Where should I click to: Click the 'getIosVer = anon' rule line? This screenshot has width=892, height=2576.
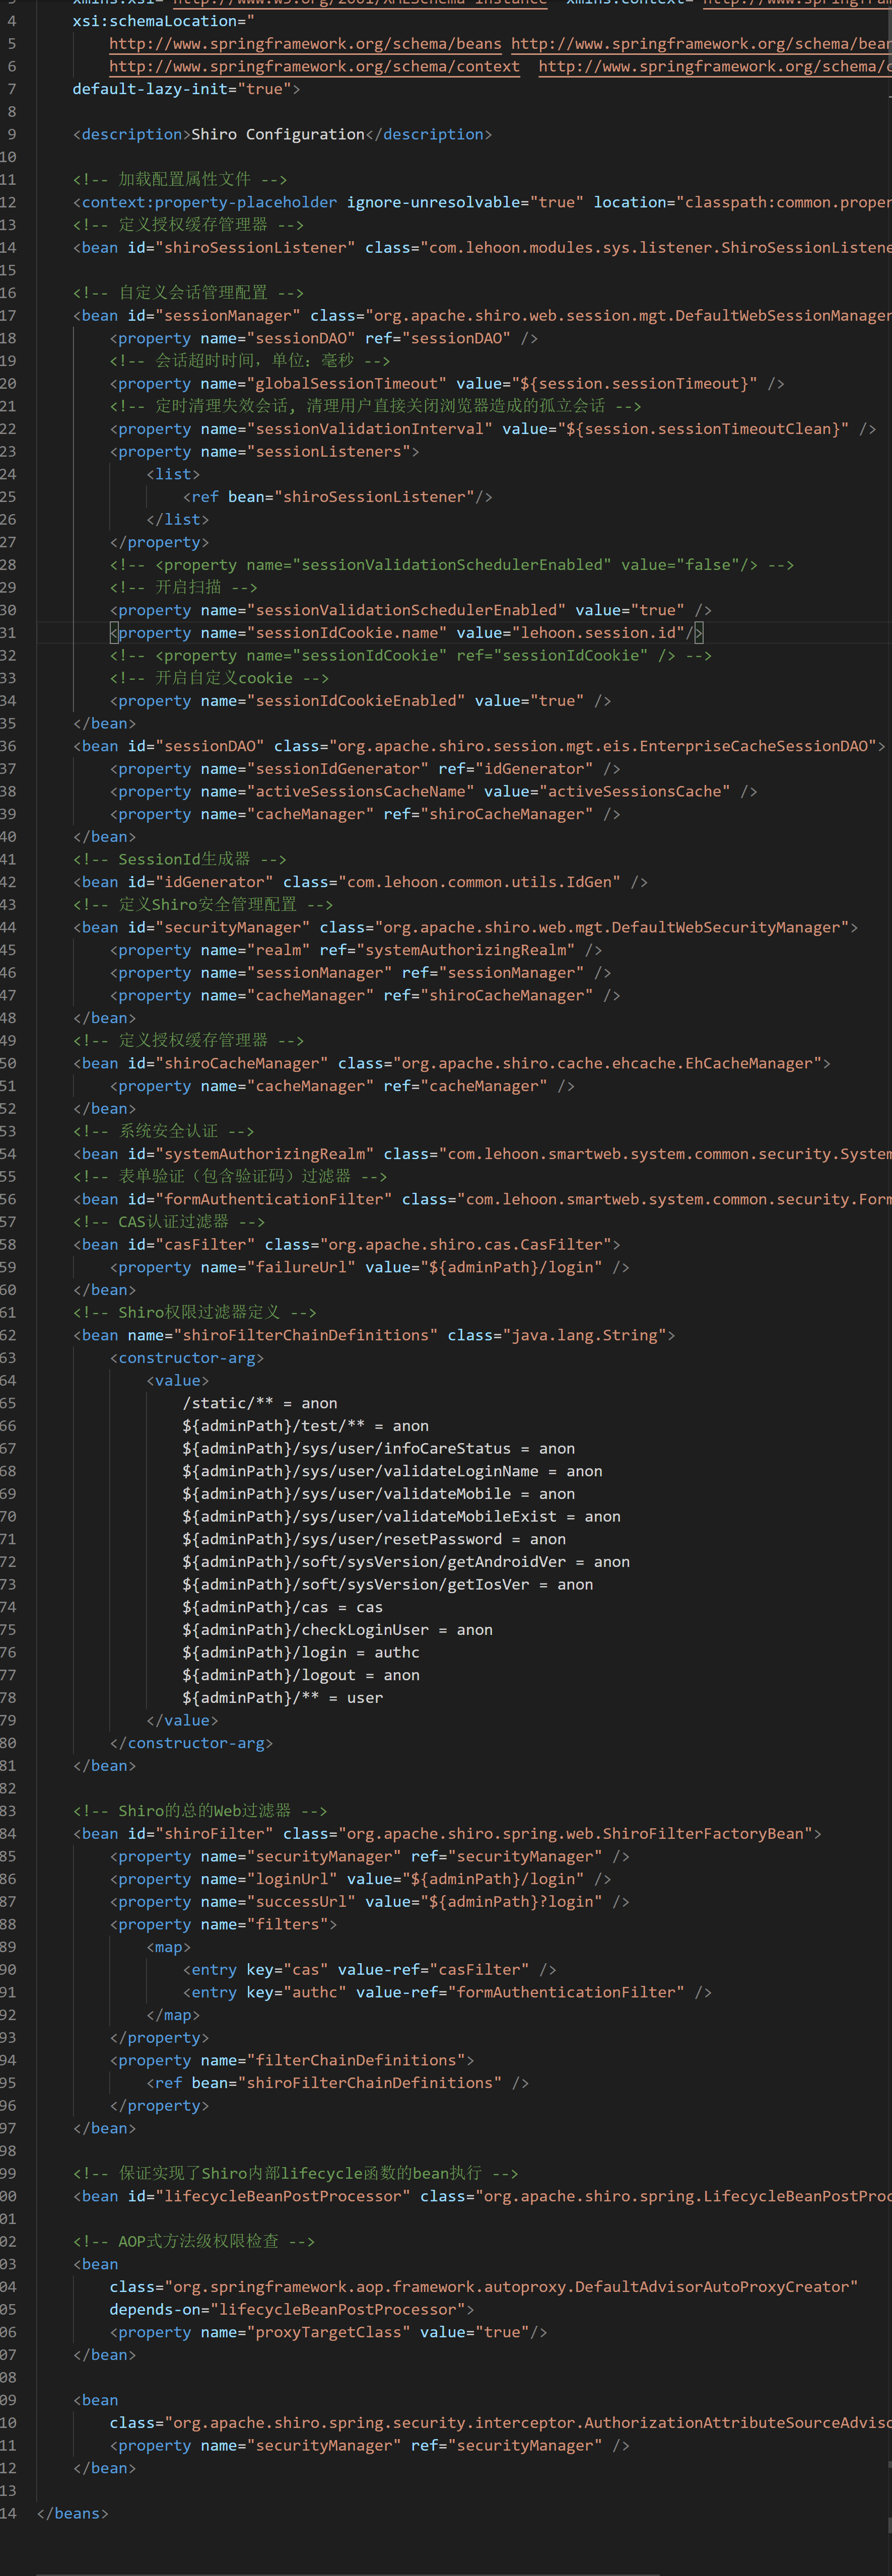pos(388,1585)
